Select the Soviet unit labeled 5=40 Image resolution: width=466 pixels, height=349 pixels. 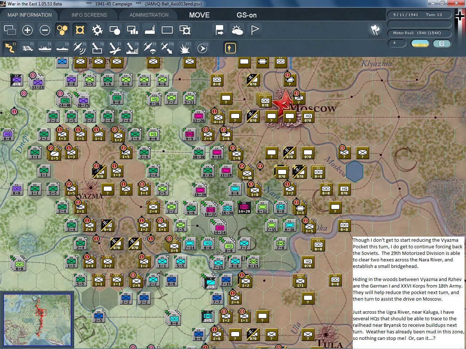coord(247,173)
